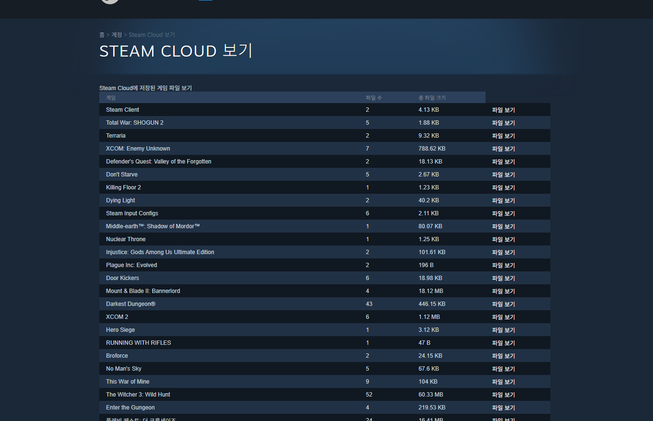The width and height of the screenshot is (653, 421).
Task: Click the file count 9
Action: (x=368, y=382)
